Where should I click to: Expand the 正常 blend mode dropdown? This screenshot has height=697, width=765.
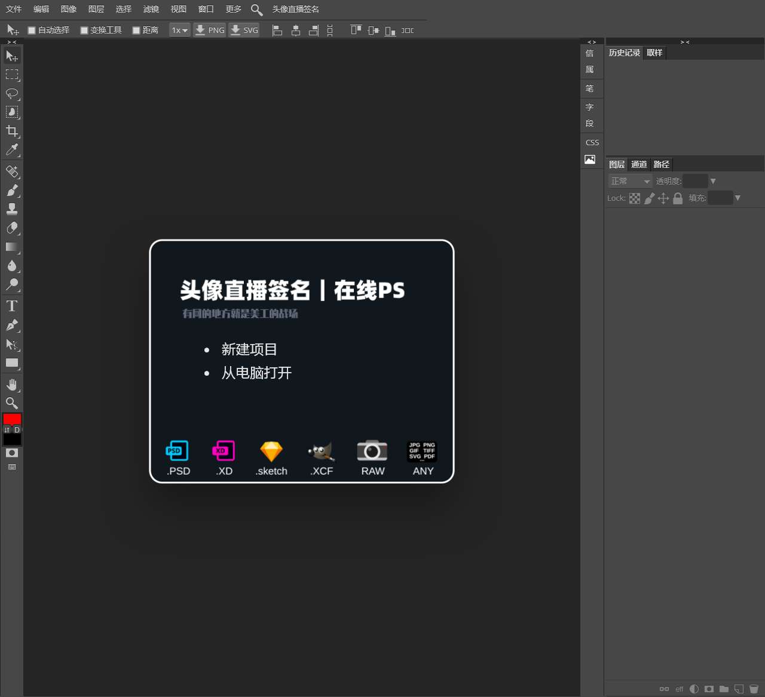(630, 181)
